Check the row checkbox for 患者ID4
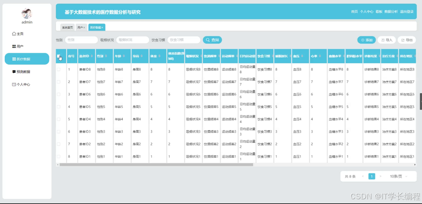This screenshot has height=204, width=422. pos(58,119)
